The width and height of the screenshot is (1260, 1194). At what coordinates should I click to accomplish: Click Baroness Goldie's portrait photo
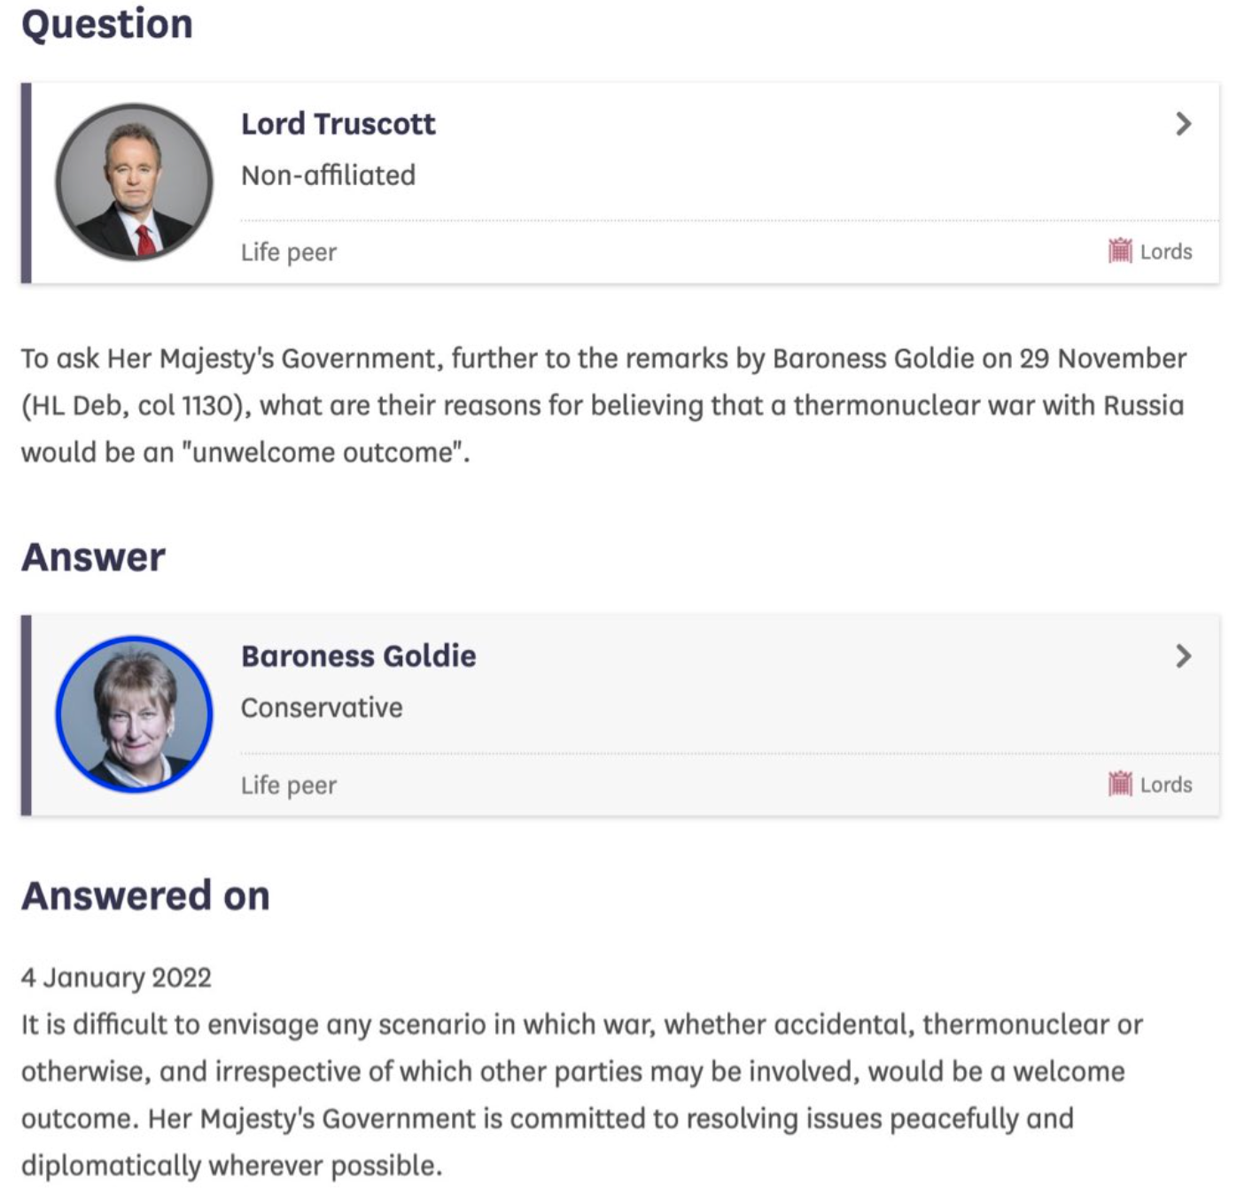click(x=134, y=714)
